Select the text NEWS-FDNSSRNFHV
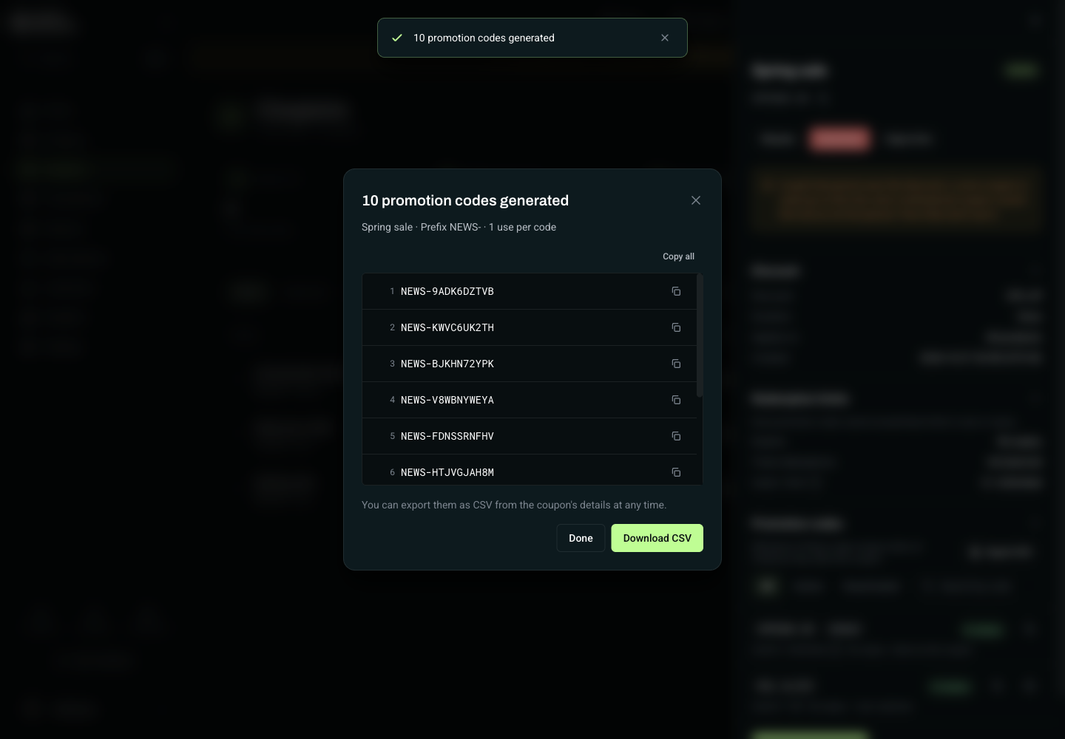This screenshot has width=1065, height=739. point(447,436)
